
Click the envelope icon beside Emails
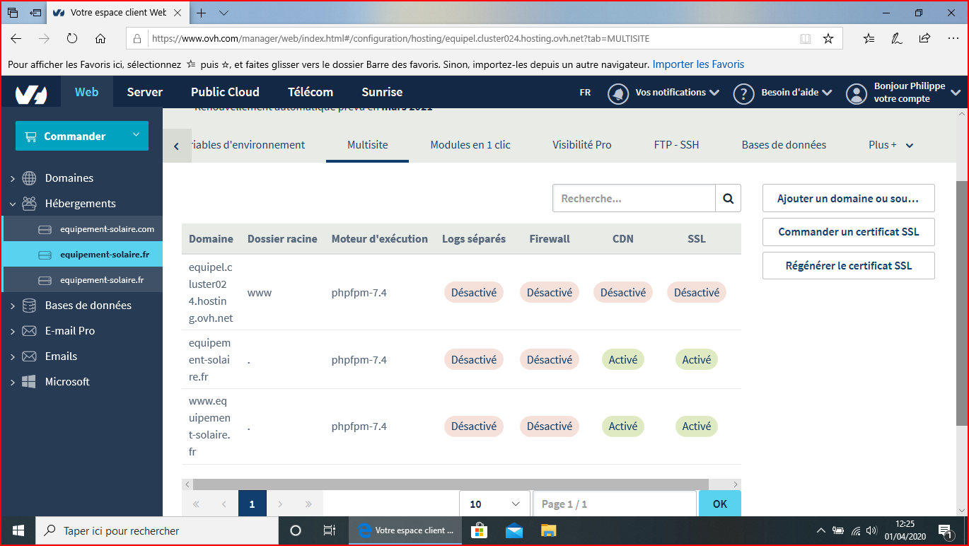(29, 356)
